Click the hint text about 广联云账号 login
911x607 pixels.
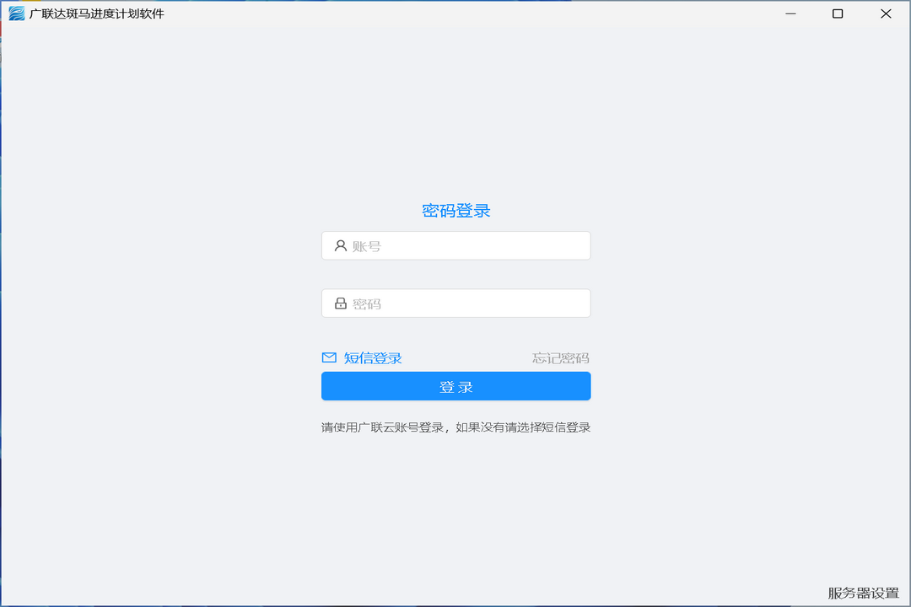click(x=455, y=427)
